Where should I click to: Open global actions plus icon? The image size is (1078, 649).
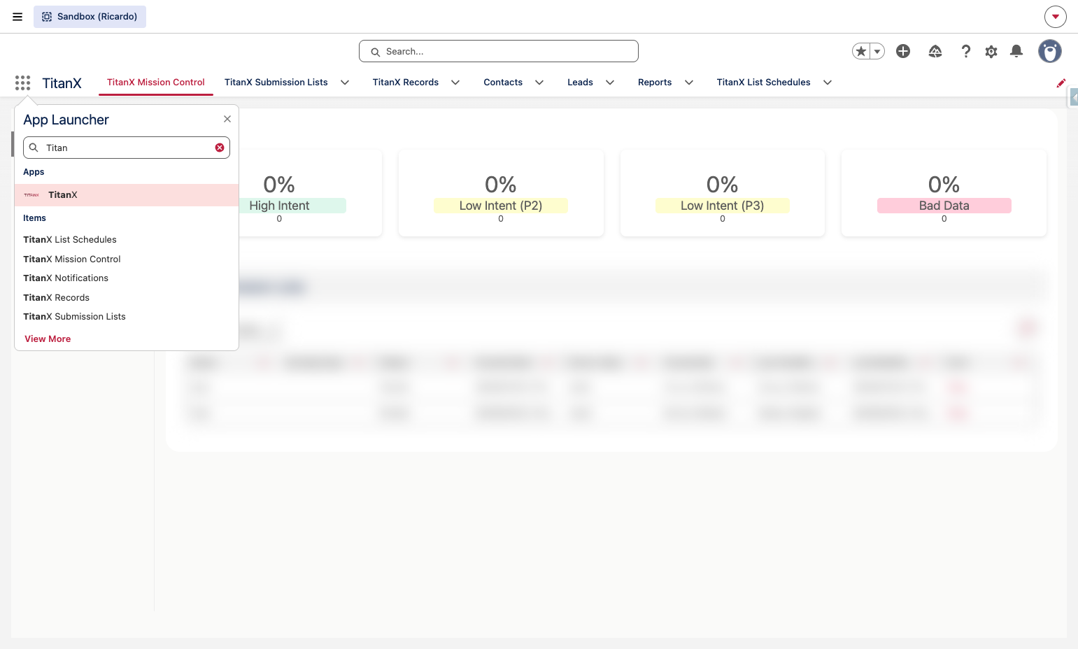(903, 51)
